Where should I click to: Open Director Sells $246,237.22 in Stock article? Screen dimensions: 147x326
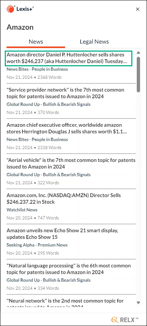[64, 199]
